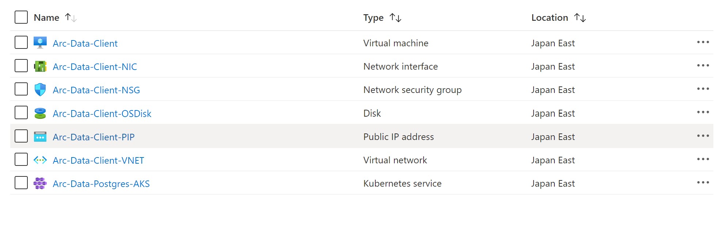Screen dimensions: 728x226
Task: Open the Arc-Data-Client virtual machine
Action: (x=86, y=43)
